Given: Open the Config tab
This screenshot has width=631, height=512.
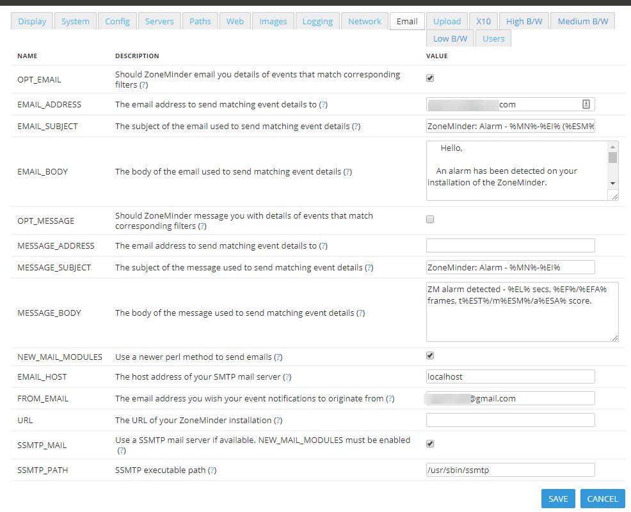Looking at the screenshot, I should pos(117,21).
